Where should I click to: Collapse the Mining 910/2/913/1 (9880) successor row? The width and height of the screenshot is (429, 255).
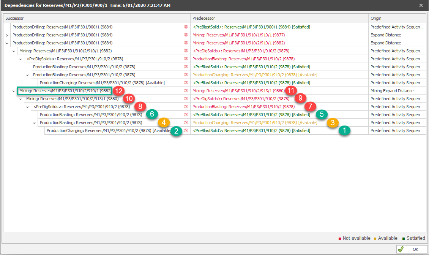21,99
